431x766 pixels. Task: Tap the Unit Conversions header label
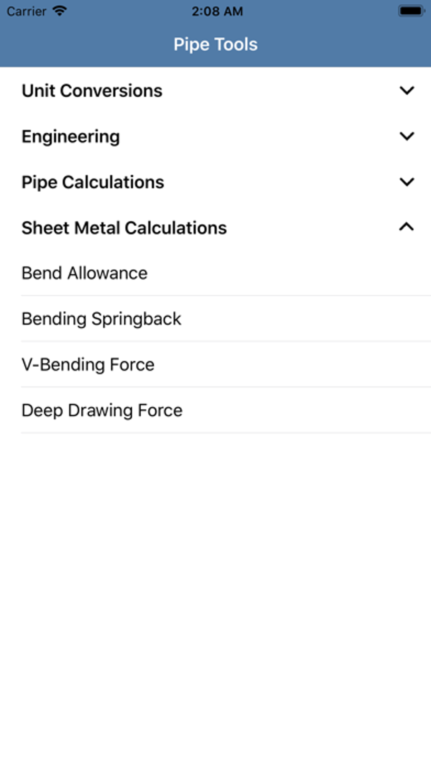92,91
